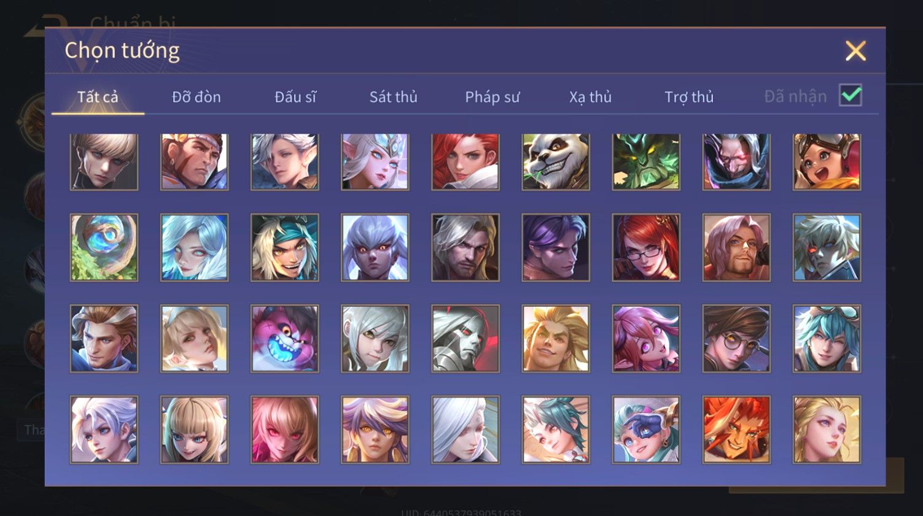Image resolution: width=923 pixels, height=516 pixels.
Task: Pick the hero wearing round glasses with brown hair
Action: coord(736,339)
